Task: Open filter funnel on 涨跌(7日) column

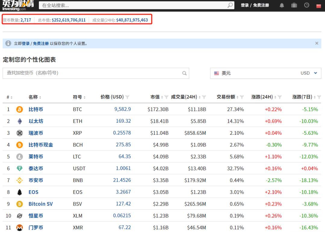Action: point(319,97)
